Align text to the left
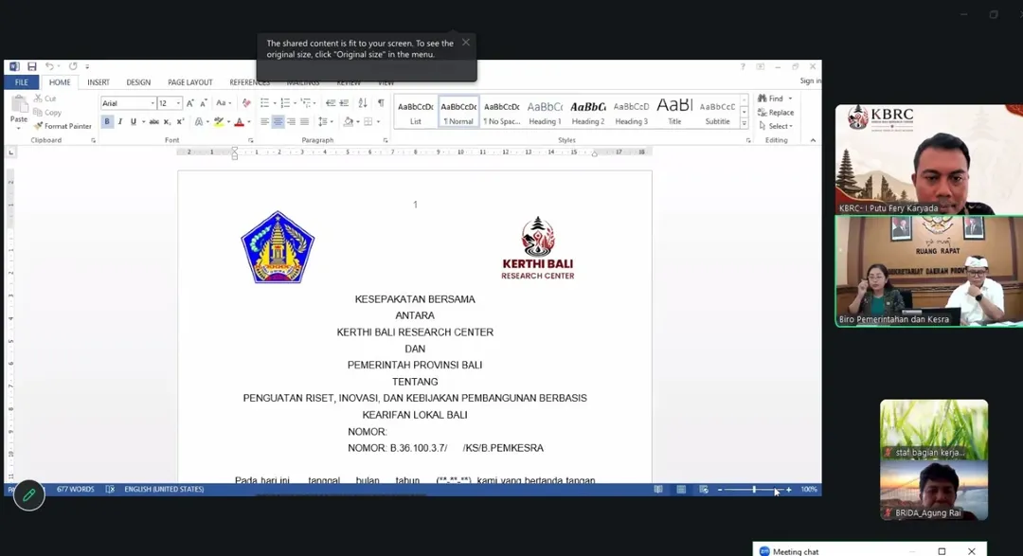Image resolution: width=1023 pixels, height=556 pixels. click(264, 121)
